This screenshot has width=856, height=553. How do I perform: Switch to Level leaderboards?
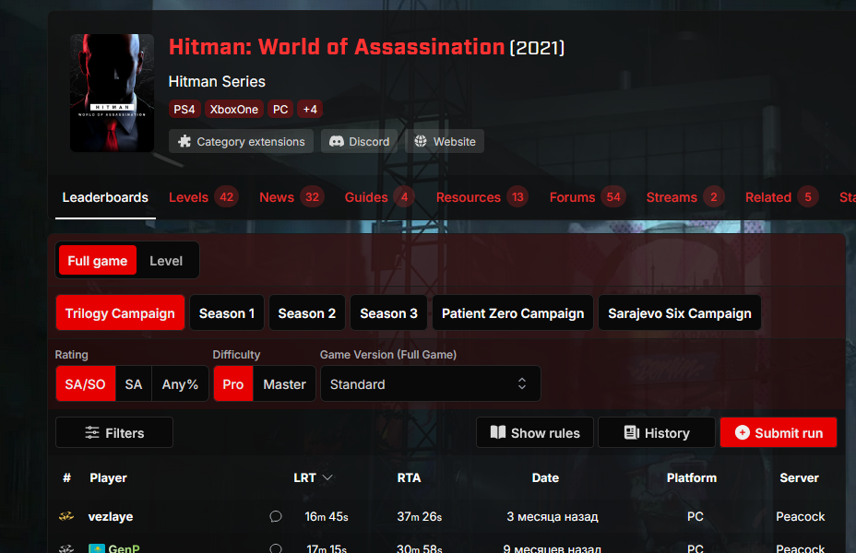166,261
